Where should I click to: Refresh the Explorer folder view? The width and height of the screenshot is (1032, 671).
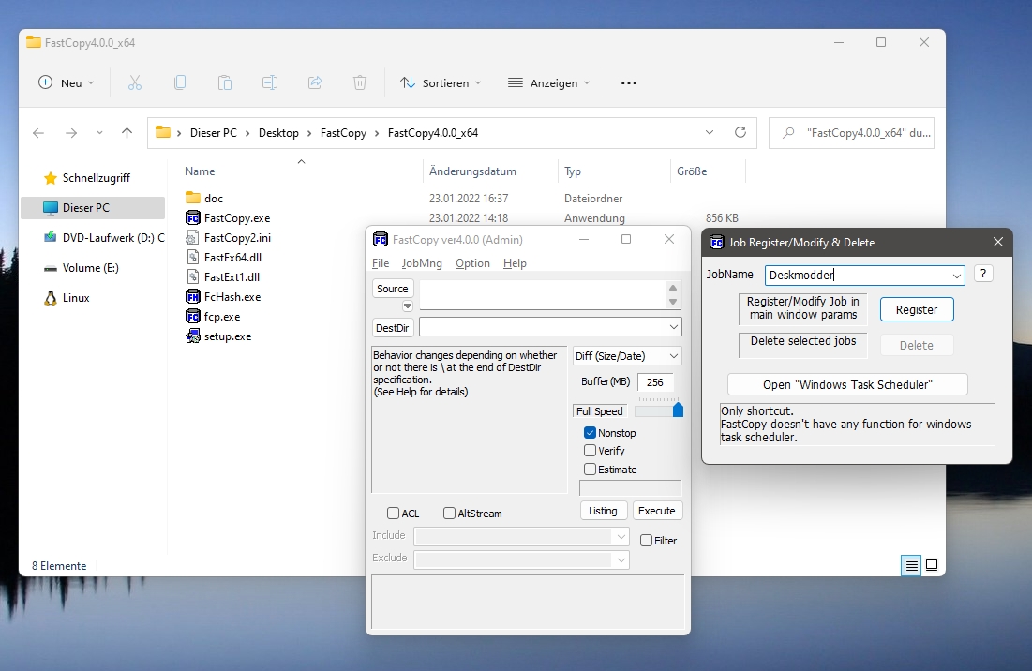point(740,132)
